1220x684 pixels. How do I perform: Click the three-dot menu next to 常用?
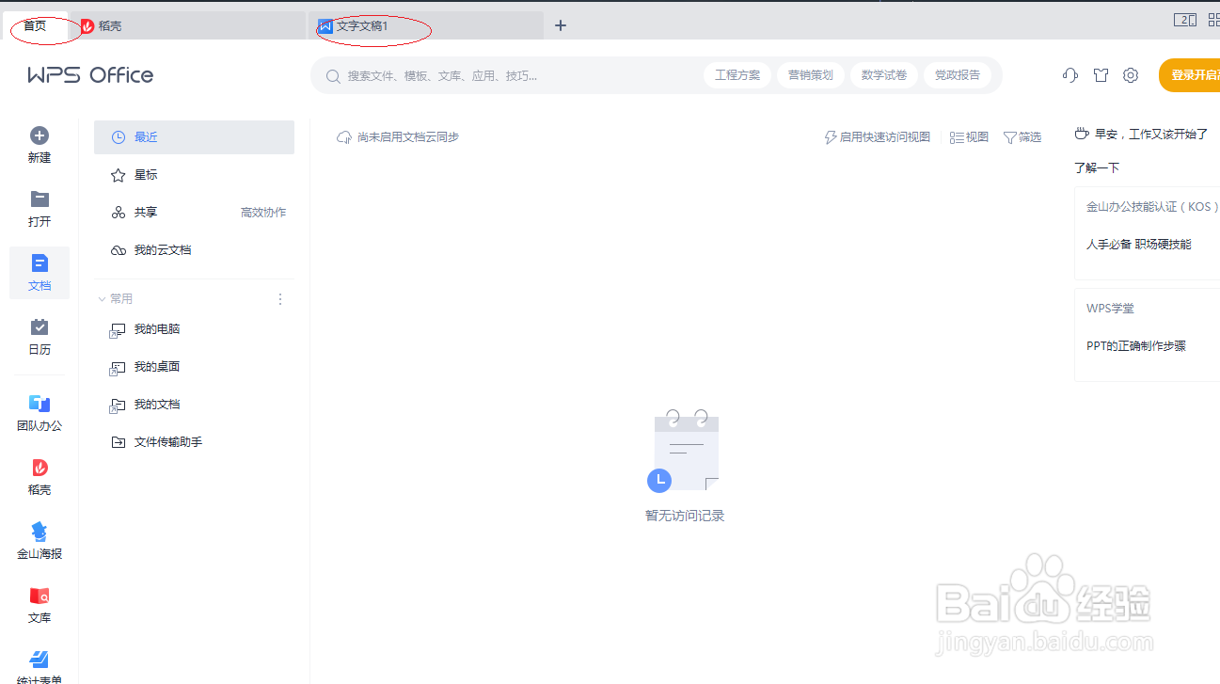click(279, 299)
